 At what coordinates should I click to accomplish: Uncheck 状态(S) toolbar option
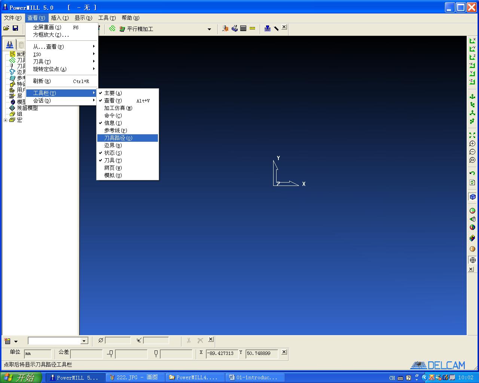[x=128, y=153]
